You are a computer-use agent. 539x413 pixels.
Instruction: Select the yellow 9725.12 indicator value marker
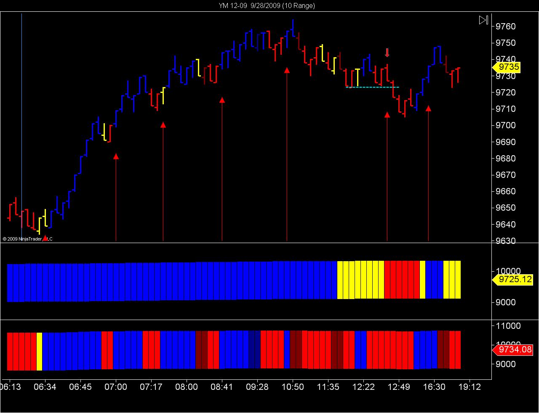coord(512,279)
